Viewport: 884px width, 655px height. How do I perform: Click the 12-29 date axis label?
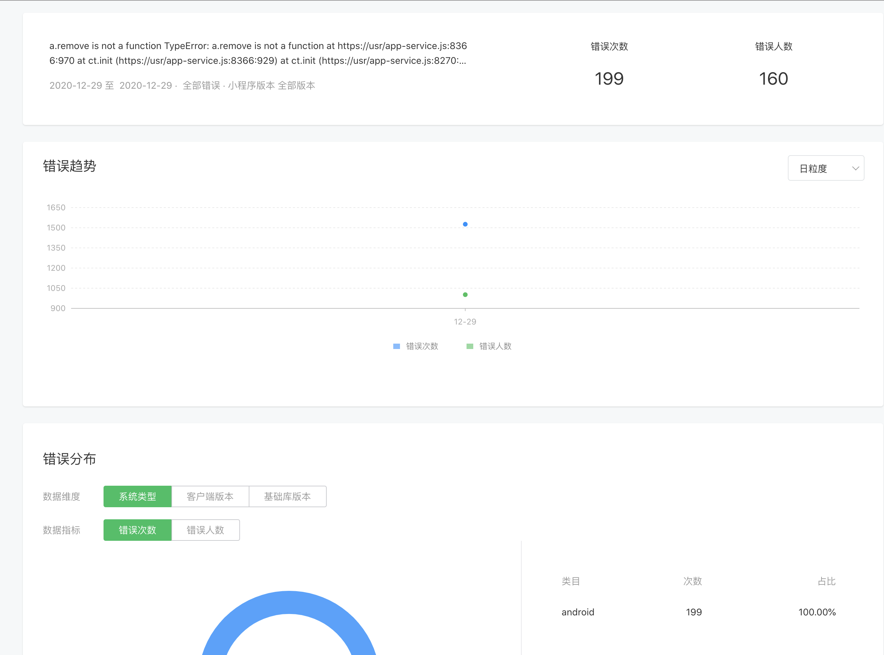(x=465, y=321)
